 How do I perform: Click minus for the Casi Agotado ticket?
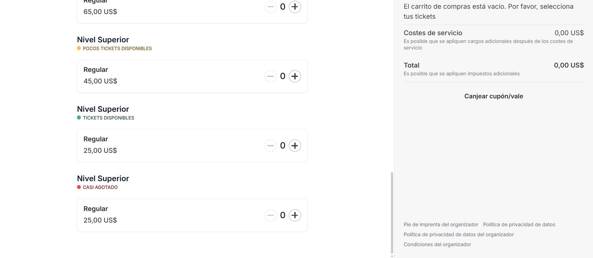[270, 215]
